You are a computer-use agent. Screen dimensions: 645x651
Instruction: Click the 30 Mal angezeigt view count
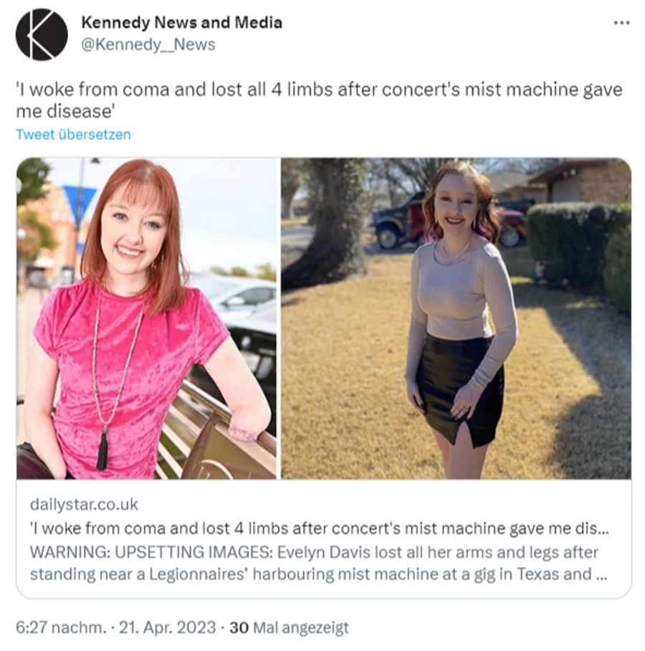(x=289, y=627)
